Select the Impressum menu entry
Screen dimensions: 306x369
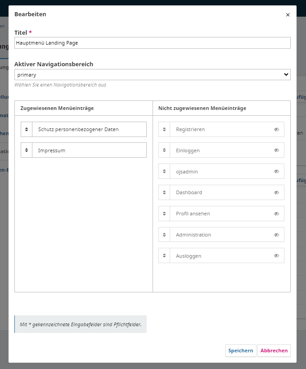(x=89, y=150)
